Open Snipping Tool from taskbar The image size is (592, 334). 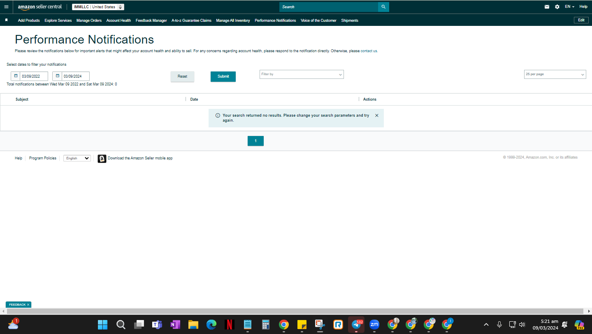[x=320, y=325]
